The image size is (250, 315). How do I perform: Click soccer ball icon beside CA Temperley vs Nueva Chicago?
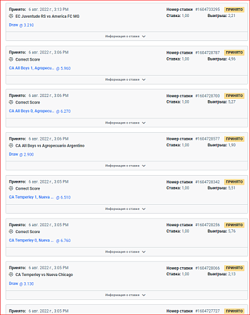click(x=11, y=274)
